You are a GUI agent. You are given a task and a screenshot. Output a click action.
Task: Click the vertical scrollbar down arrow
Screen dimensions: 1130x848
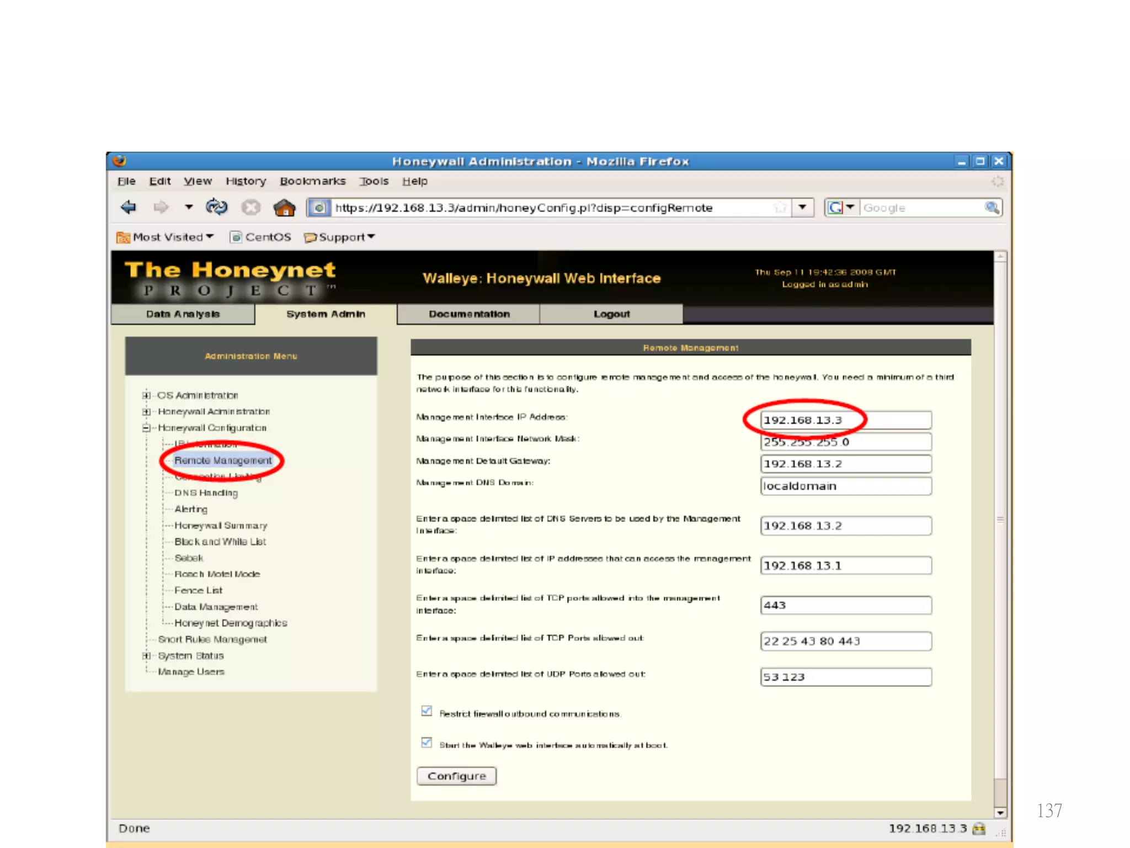click(x=1000, y=813)
